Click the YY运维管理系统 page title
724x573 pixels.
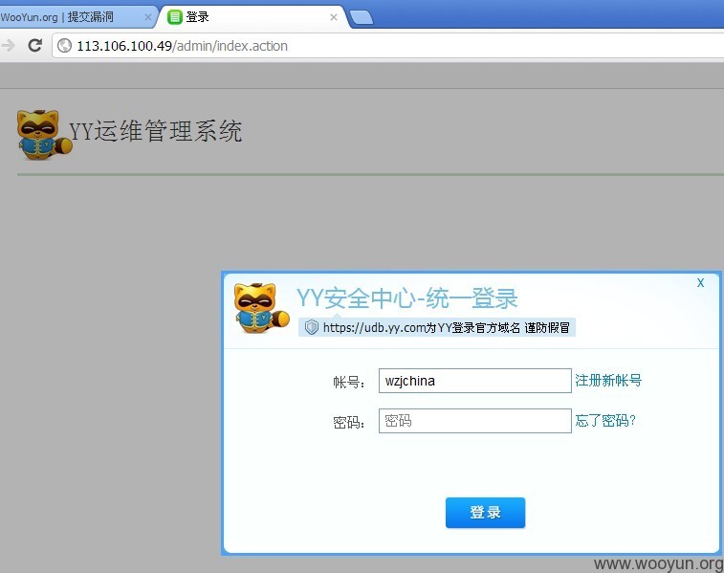pyautogui.click(x=156, y=130)
